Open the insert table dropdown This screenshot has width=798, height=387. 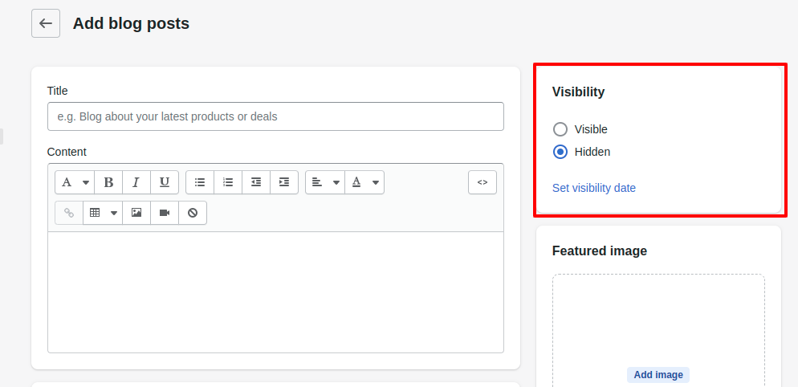tap(103, 213)
